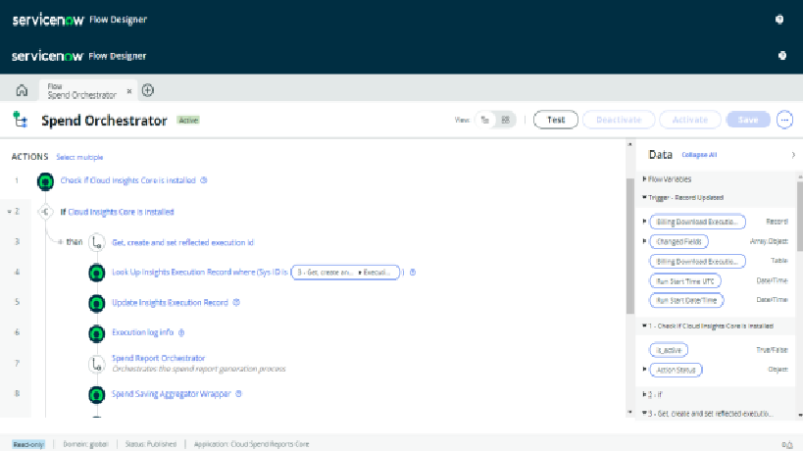Select Run Start Time UTC pill
Image resolution: width=803 pixels, height=451 pixels.
coord(685,281)
